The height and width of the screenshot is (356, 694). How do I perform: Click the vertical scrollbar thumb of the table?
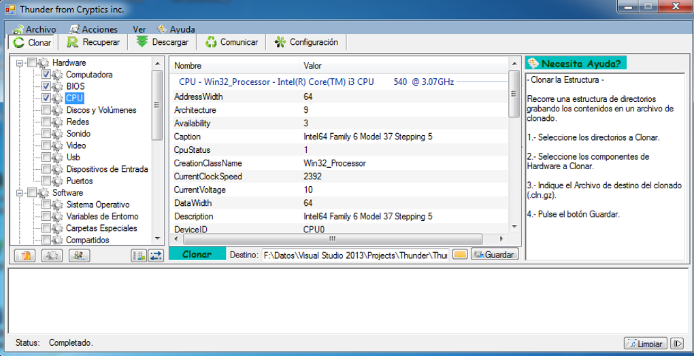click(514, 94)
